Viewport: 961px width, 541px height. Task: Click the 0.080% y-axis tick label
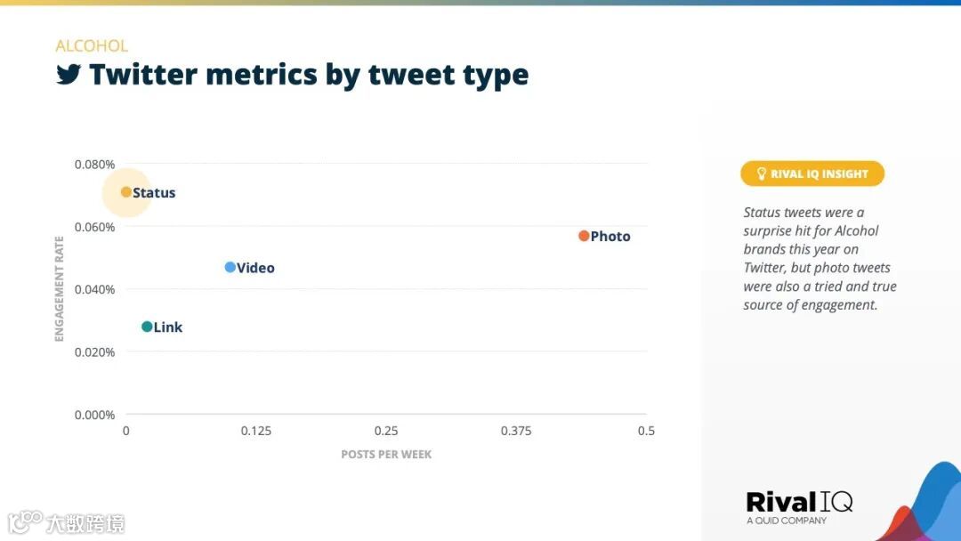tap(94, 164)
